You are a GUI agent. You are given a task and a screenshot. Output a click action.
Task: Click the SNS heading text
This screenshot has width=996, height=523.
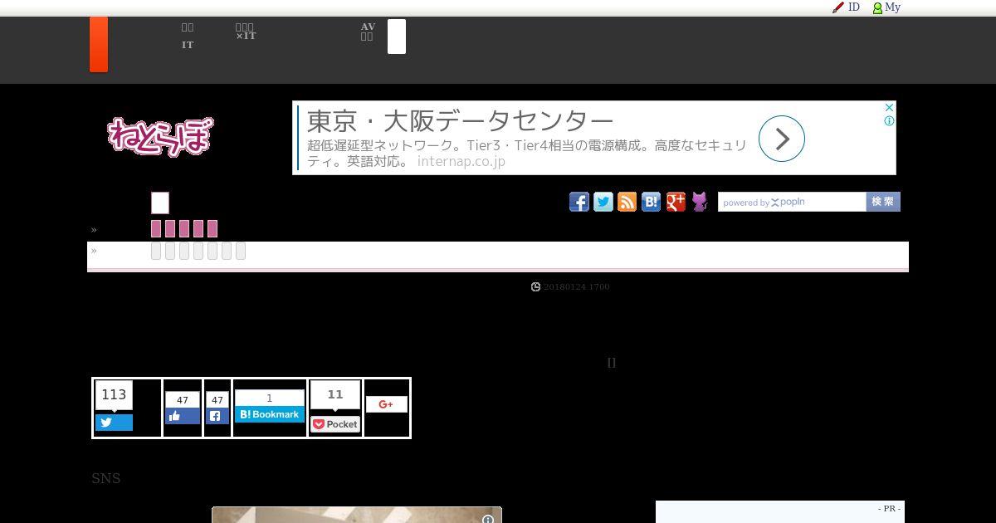106,478
